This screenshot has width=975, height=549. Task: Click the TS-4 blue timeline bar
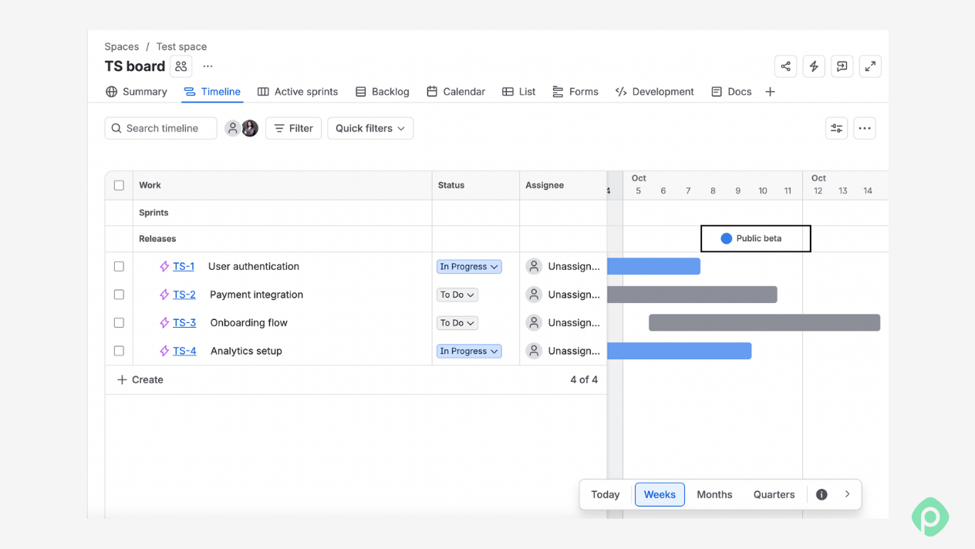click(x=679, y=351)
